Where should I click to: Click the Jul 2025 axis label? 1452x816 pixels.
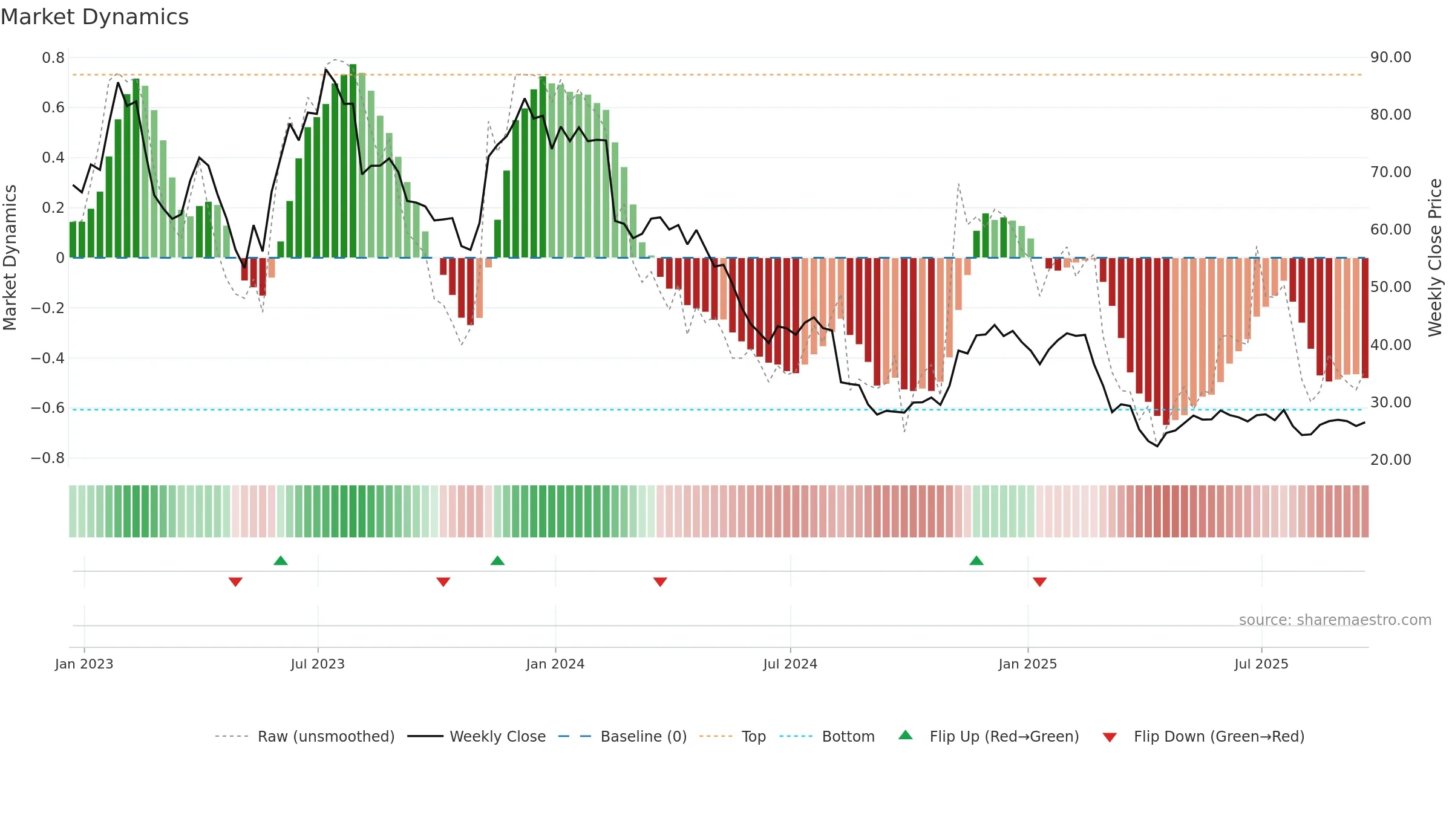[1261, 664]
